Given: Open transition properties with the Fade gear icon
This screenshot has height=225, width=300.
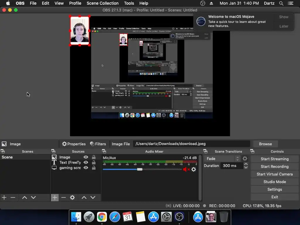Looking at the screenshot, I should (245, 158).
